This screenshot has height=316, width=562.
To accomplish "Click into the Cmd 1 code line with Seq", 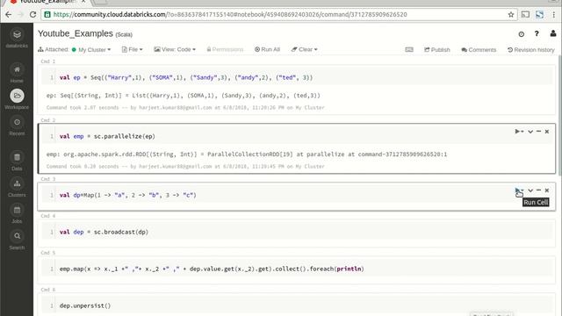I will 186,77.
